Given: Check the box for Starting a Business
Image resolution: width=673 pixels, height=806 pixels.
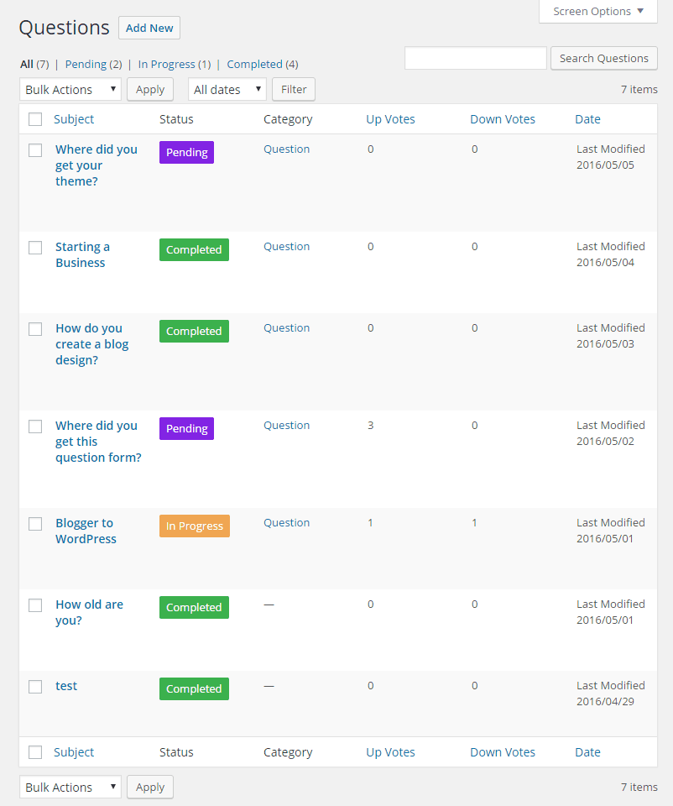Looking at the screenshot, I should coord(35,248).
